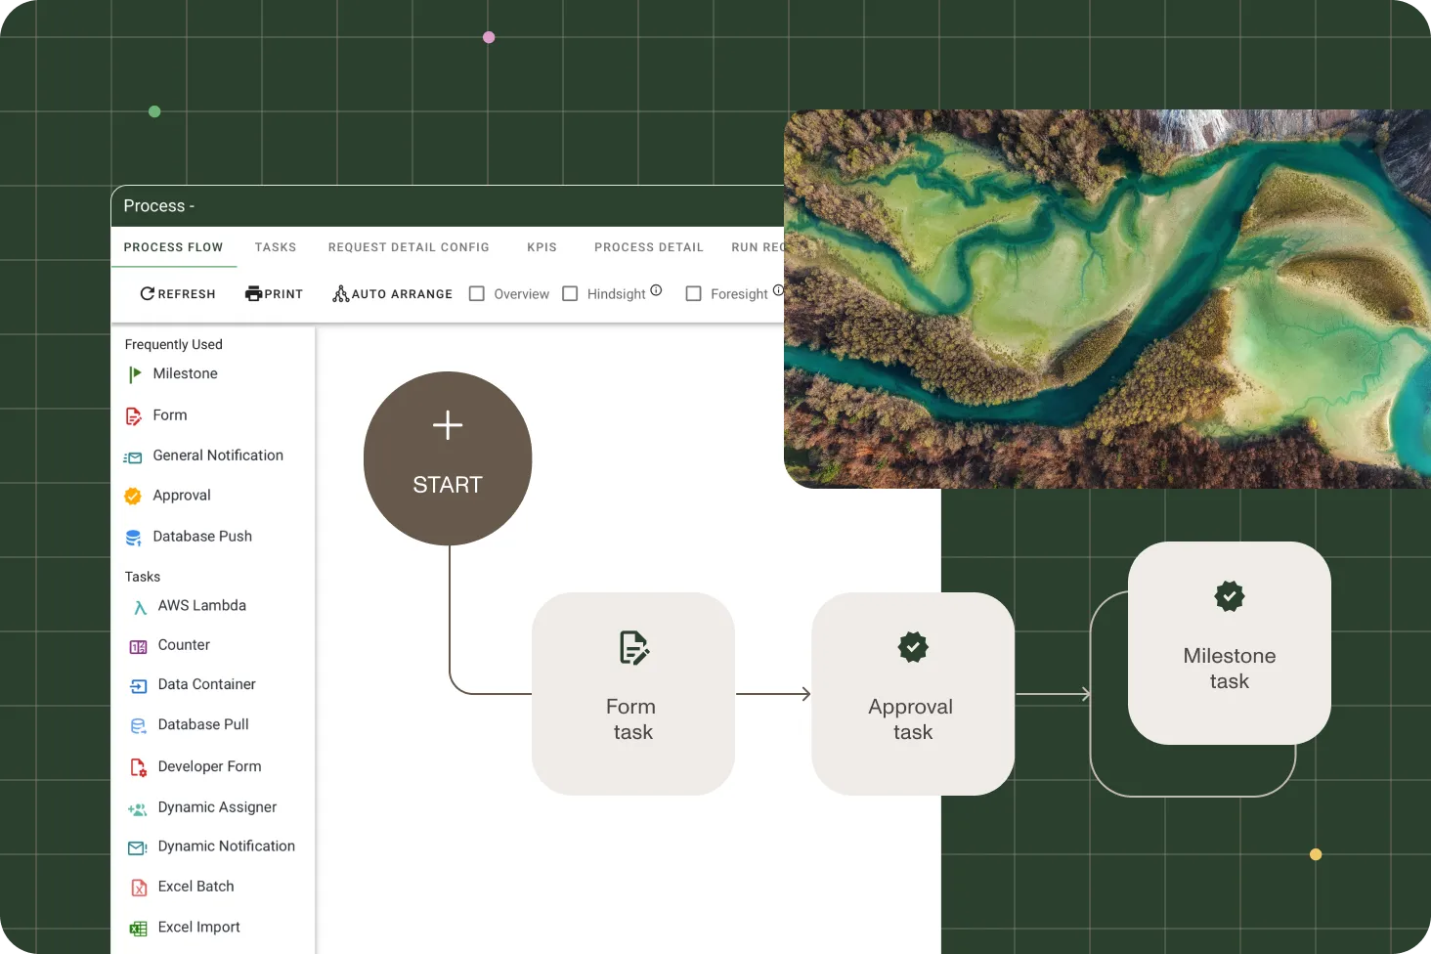Select the AWS Lambda task icon
Screen dimensions: 1431x954
pyautogui.click(x=139, y=607)
